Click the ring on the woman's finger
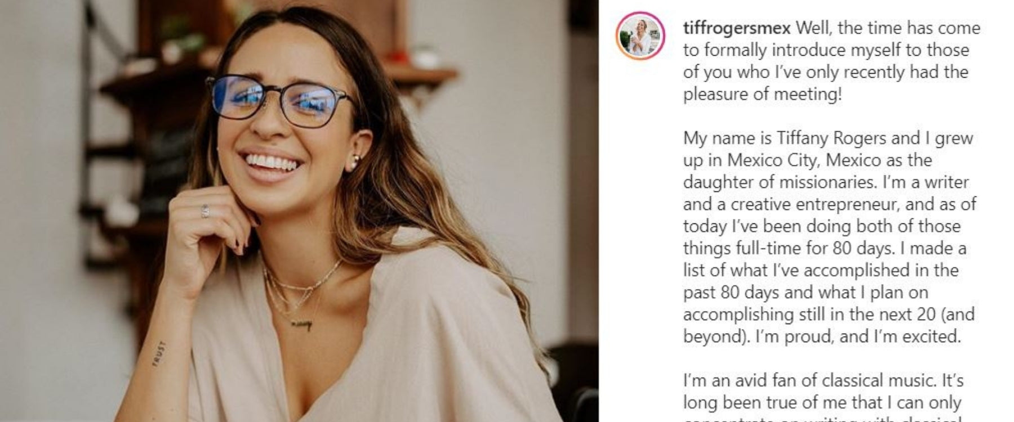The height and width of the screenshot is (422, 1014). (x=205, y=211)
